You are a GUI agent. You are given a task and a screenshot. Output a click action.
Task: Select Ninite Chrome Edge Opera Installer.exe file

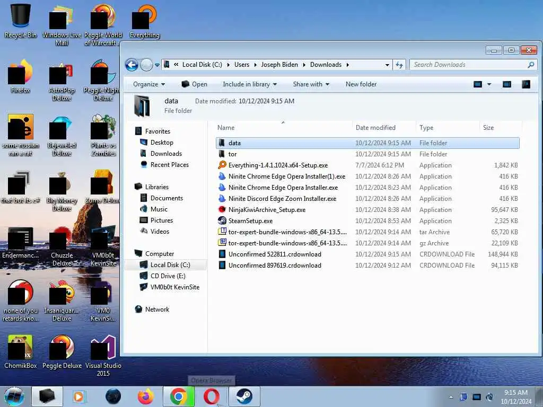(x=283, y=187)
